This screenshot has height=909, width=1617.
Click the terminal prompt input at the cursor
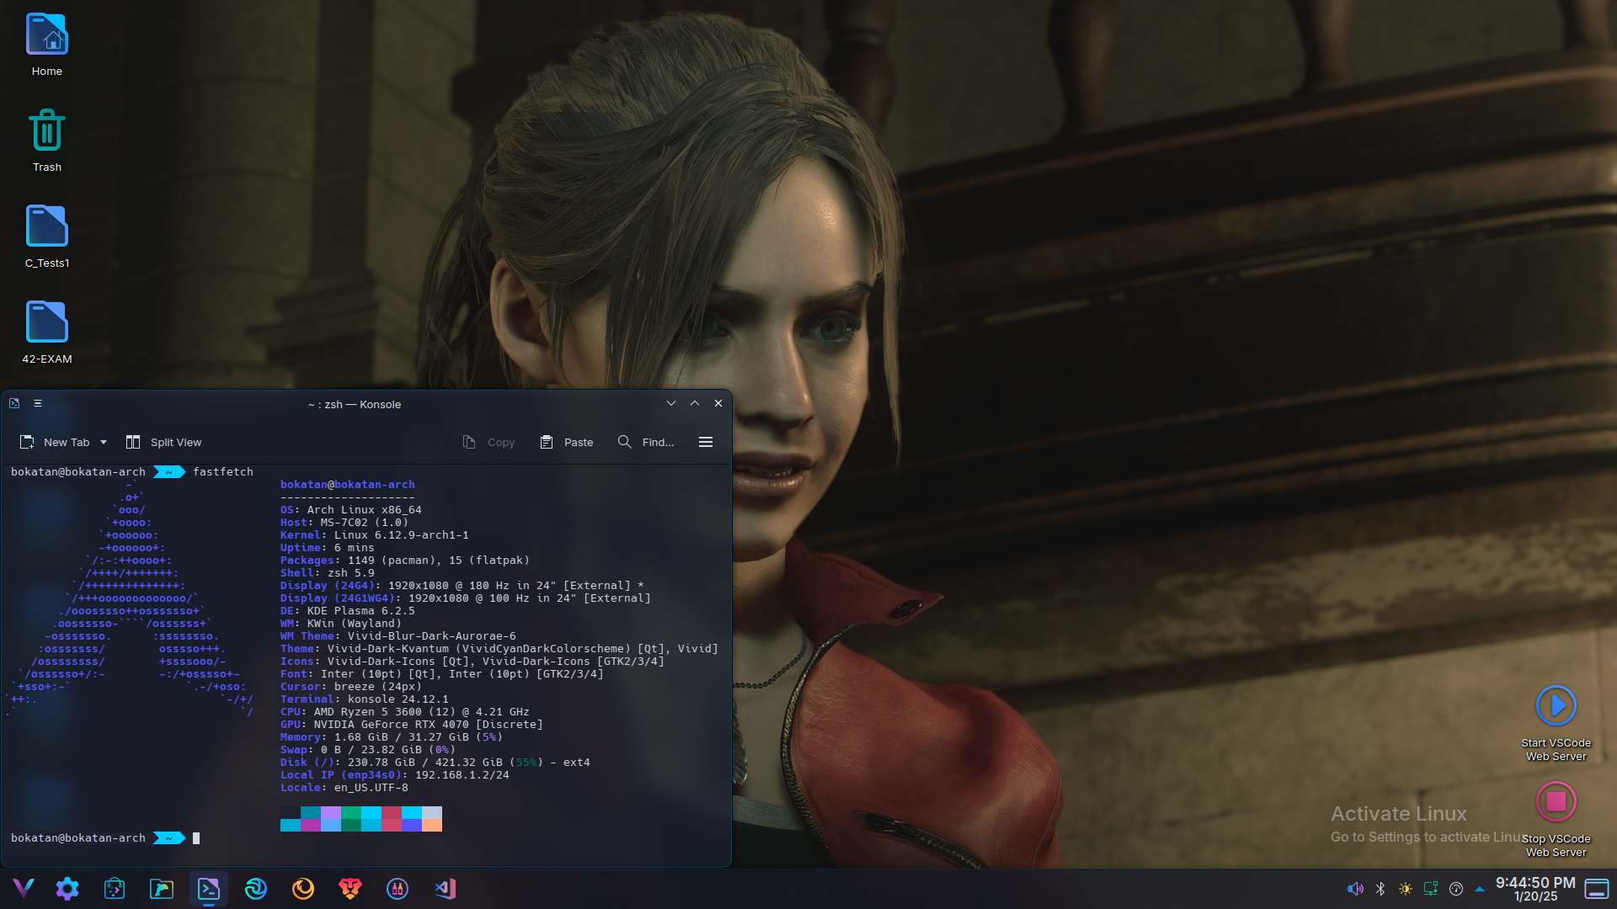(x=196, y=837)
